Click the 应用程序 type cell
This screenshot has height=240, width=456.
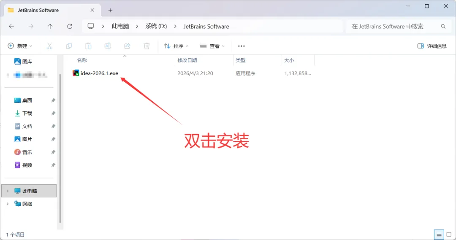pos(245,73)
